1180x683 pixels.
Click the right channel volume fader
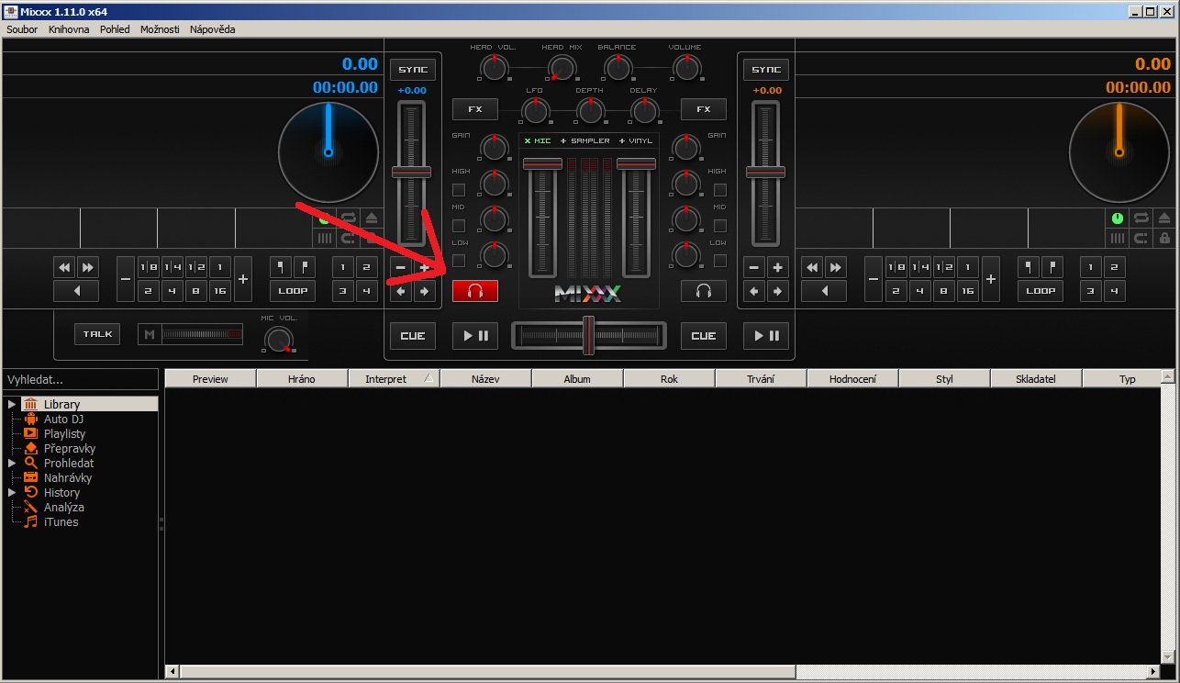(637, 217)
